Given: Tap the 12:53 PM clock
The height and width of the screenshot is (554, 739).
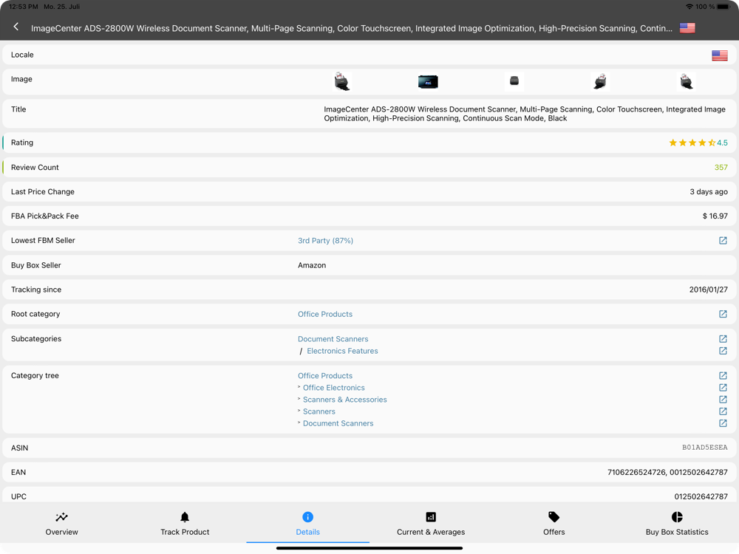Looking at the screenshot, I should pyautogui.click(x=24, y=7).
